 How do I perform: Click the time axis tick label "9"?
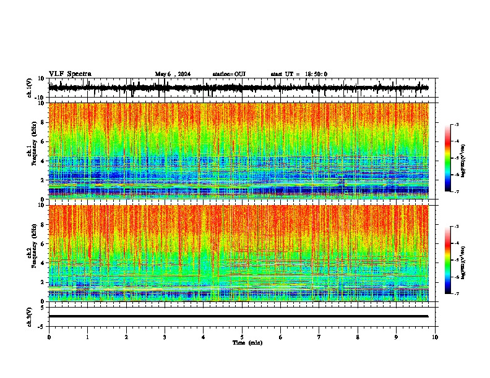396,337
